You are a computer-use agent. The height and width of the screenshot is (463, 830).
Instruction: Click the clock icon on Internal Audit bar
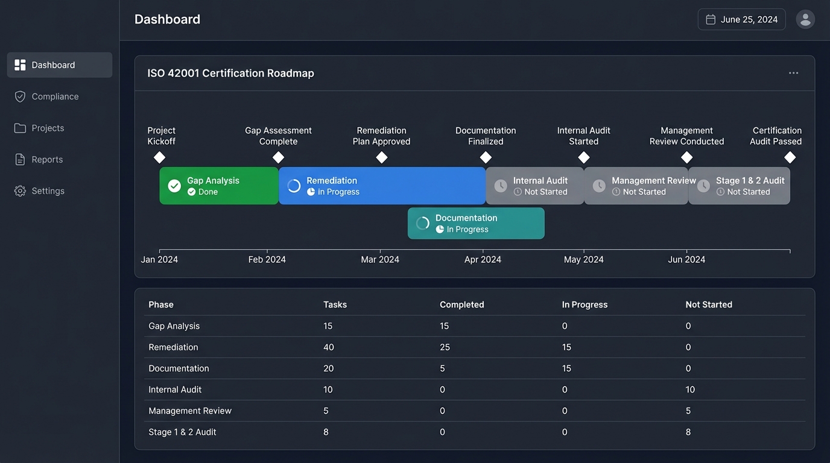501,186
